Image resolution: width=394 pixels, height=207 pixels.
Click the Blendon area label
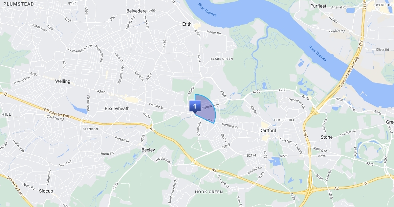point(90,129)
